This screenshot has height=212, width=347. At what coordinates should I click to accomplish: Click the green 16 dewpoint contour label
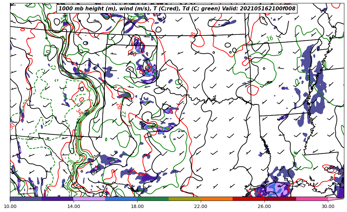270,39
